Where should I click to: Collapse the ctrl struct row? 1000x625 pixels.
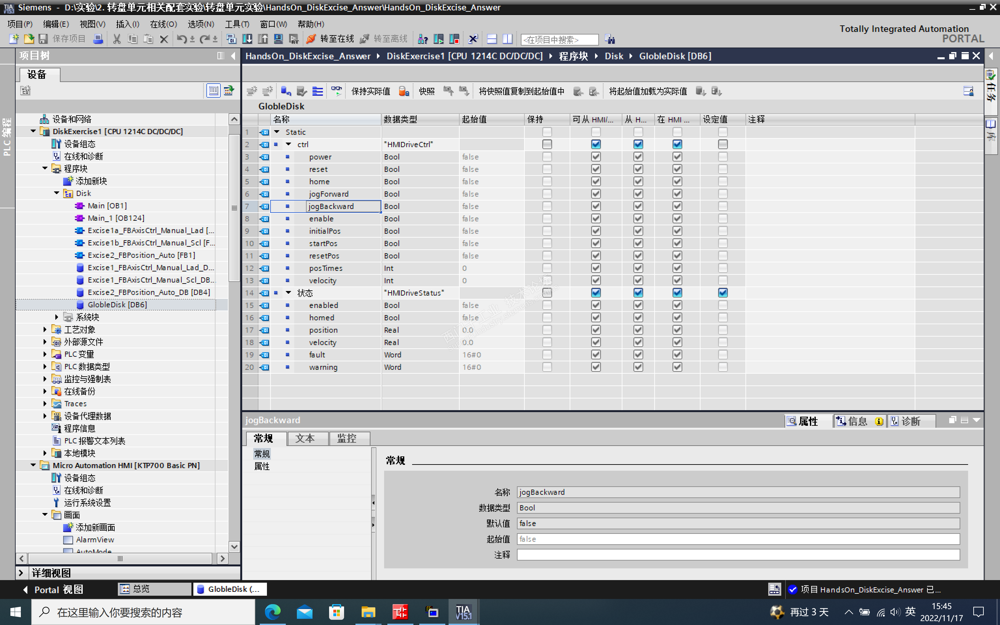coord(288,144)
